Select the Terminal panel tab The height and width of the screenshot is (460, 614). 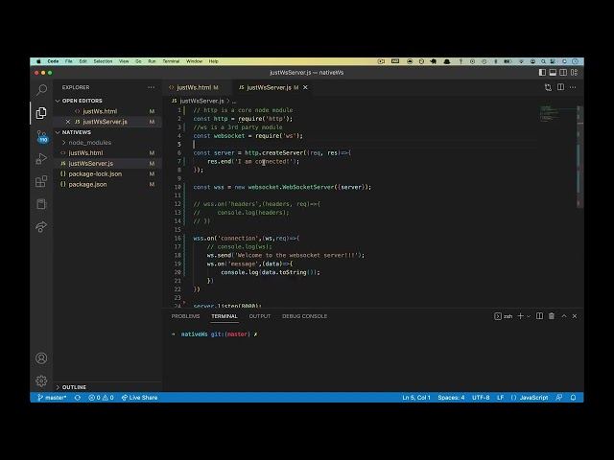tap(224, 316)
